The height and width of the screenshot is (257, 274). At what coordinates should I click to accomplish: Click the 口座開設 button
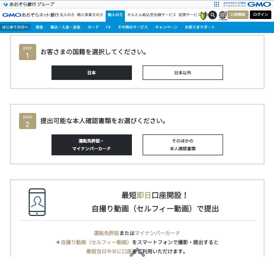click(x=237, y=15)
